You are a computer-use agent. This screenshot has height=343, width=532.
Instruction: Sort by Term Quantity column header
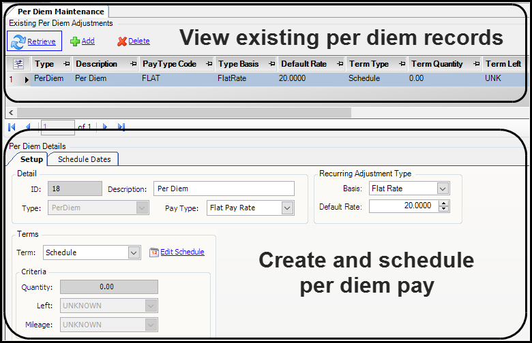coord(437,64)
